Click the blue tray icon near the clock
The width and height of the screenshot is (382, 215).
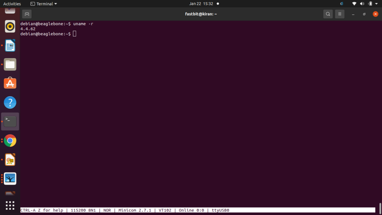(x=341, y=3)
